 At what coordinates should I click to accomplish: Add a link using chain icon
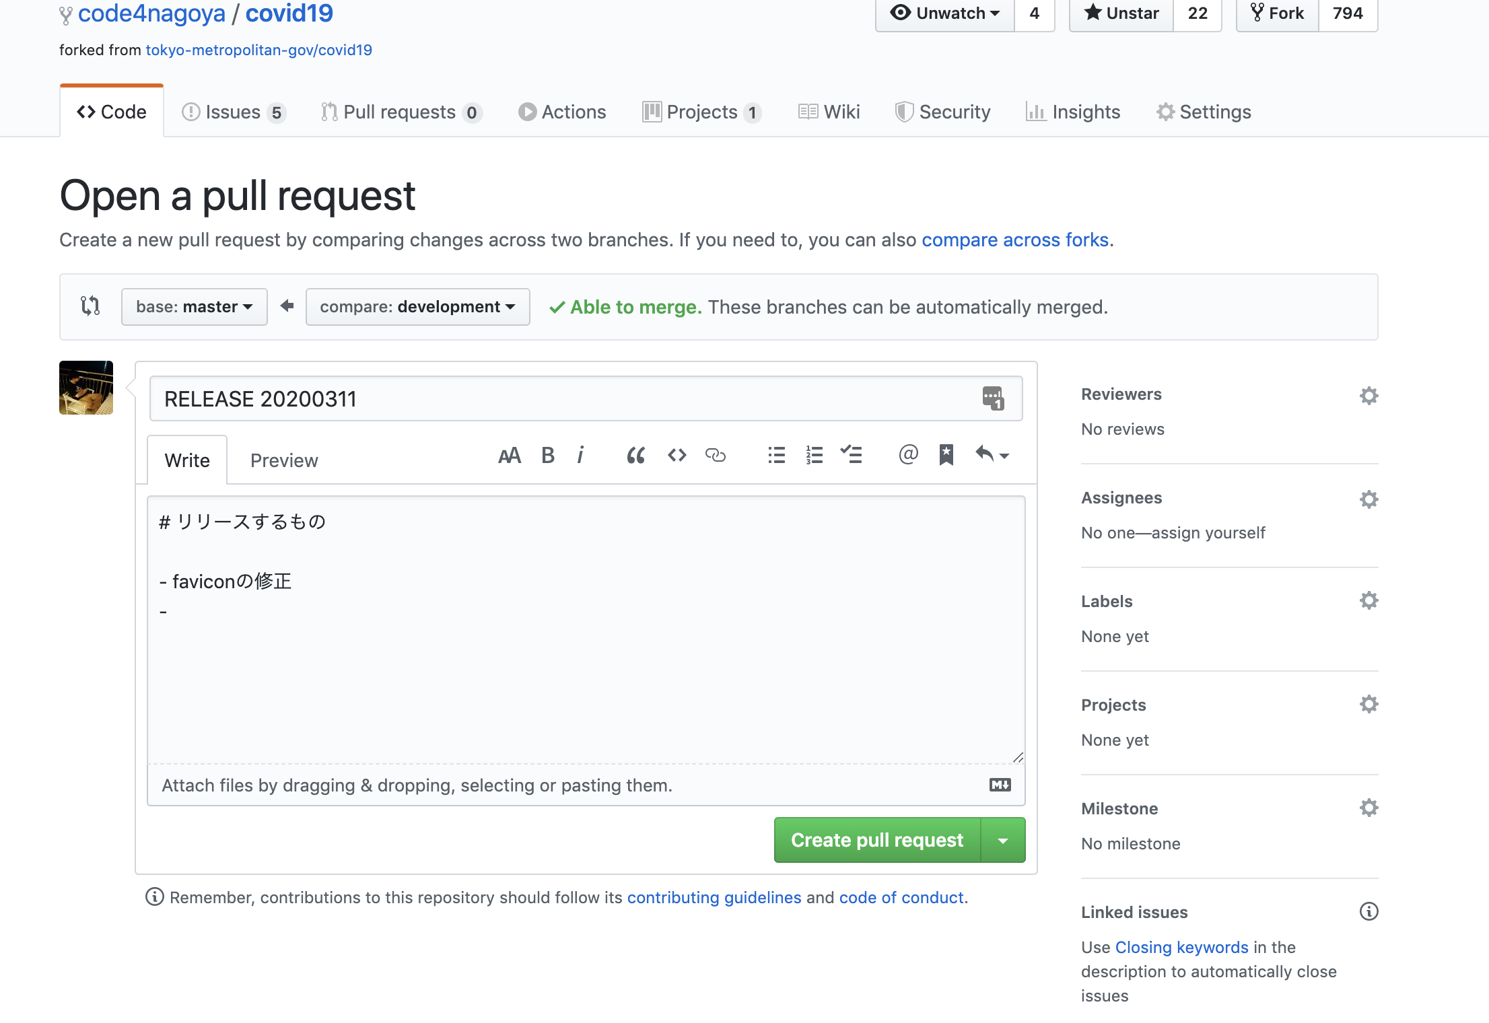point(715,456)
